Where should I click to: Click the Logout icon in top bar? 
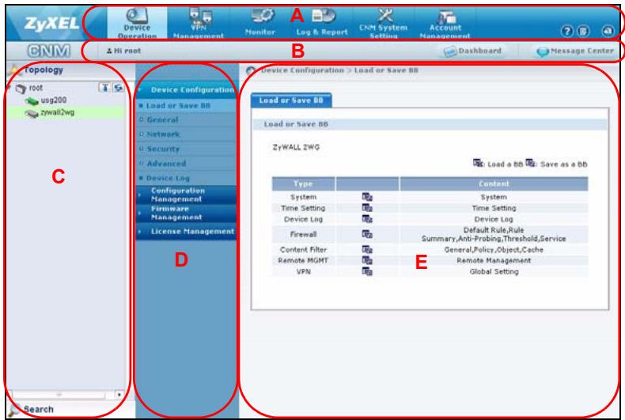click(x=608, y=31)
